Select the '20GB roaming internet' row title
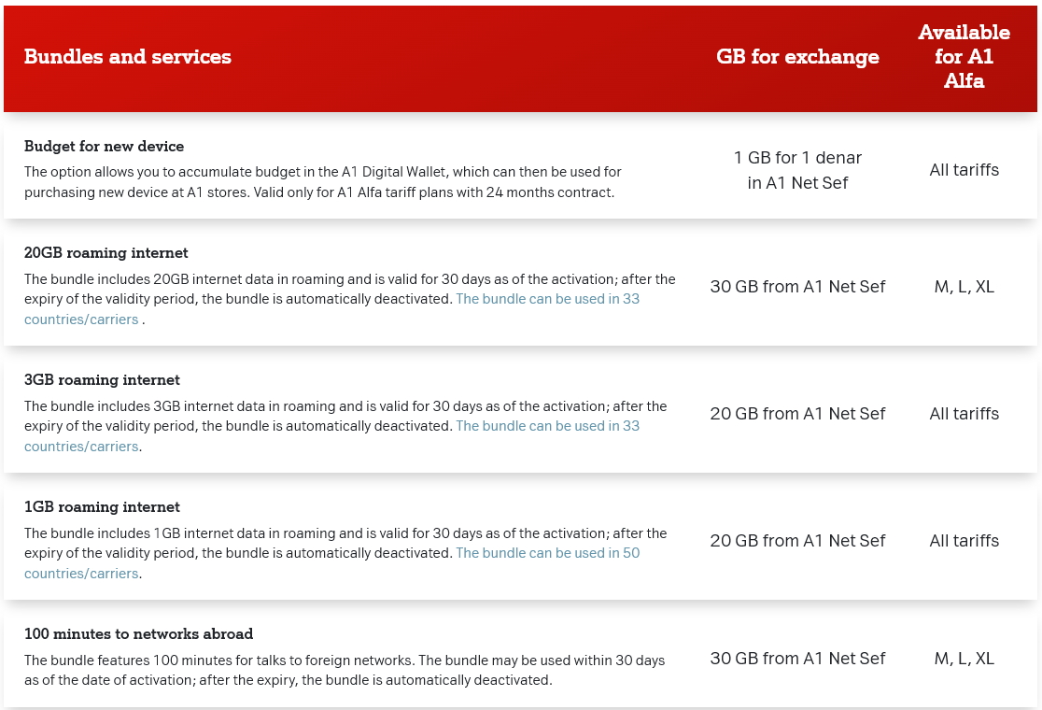Viewport: 1042px width, 710px height. click(106, 253)
